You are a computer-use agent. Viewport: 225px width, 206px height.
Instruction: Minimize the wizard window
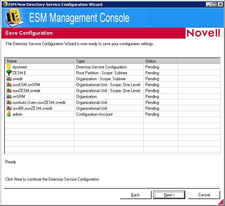coord(208,5)
